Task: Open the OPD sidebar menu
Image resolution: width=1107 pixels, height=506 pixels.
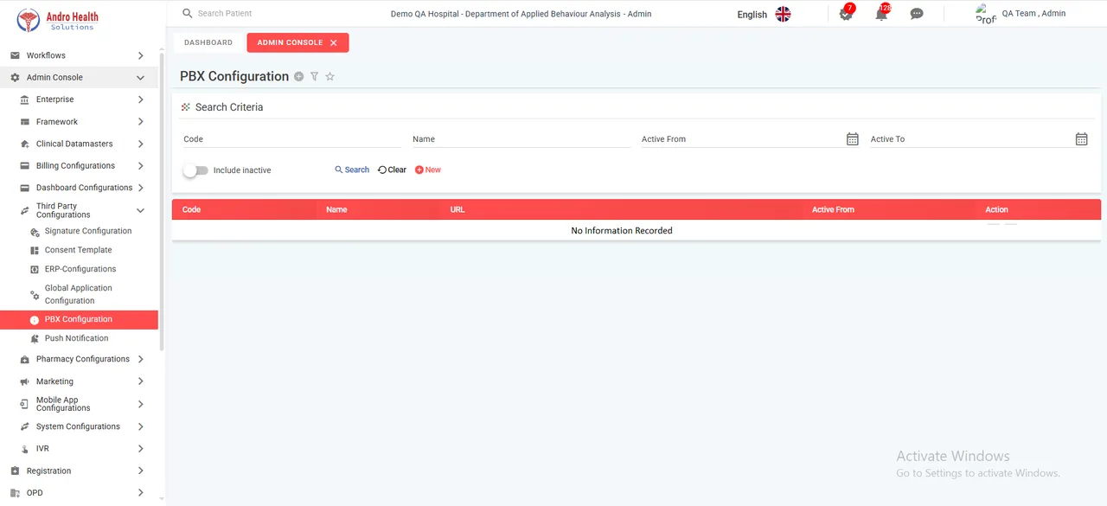Action: tap(79, 493)
